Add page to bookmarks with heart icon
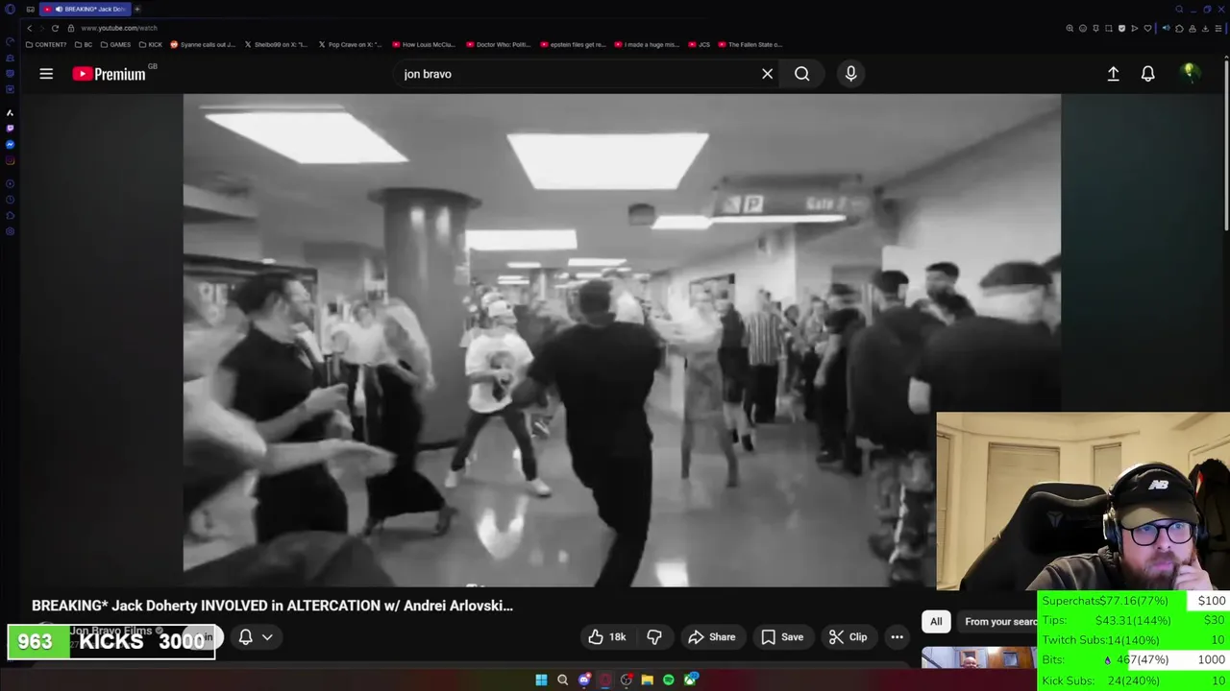Viewport: 1230px width, 691px height. [x=1147, y=29]
